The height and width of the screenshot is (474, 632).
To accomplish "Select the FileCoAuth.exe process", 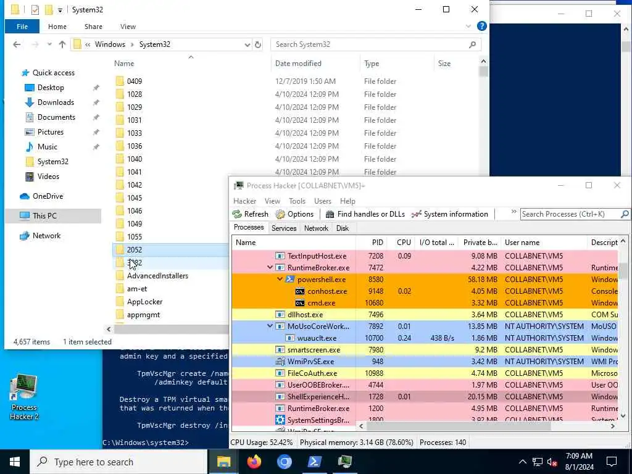I will point(425,373).
